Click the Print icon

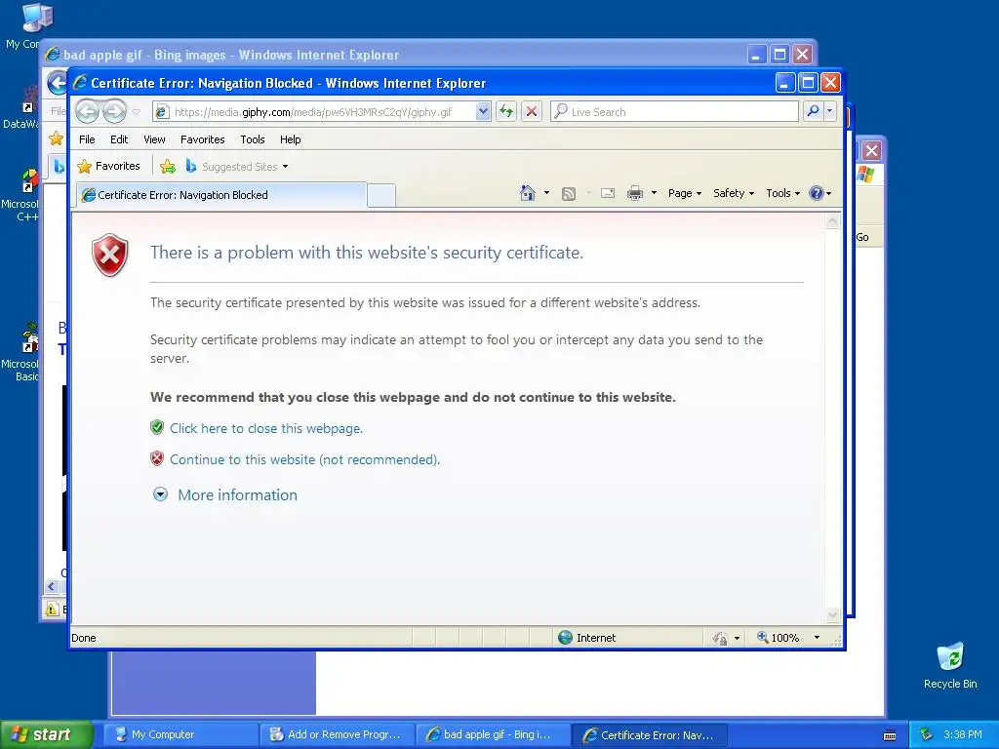click(634, 193)
